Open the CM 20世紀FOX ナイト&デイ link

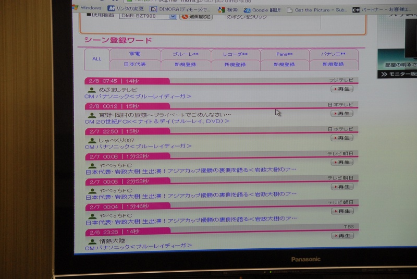pos(157,122)
